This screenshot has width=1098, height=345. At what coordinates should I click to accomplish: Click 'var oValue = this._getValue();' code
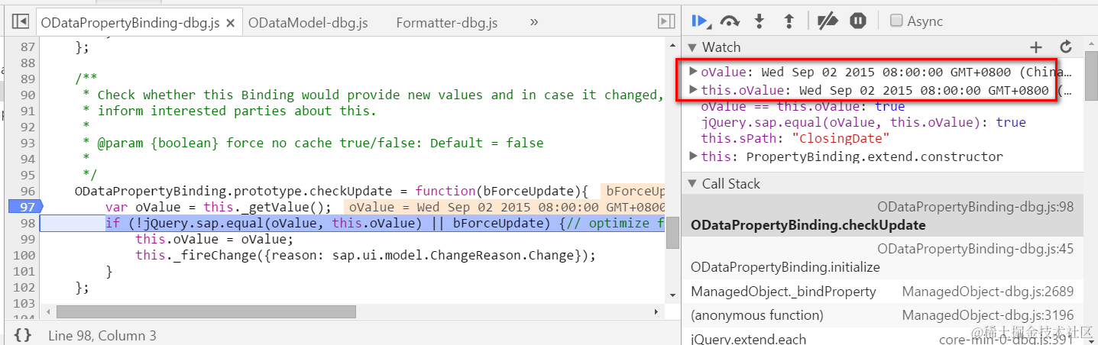click(x=218, y=207)
